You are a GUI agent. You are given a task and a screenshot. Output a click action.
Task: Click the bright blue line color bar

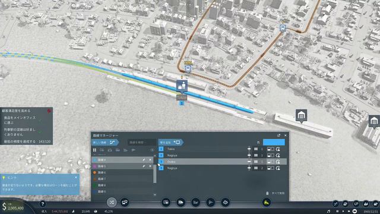[x=274, y=142]
